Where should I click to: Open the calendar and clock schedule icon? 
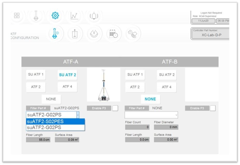pyautogui.click(x=113, y=34)
